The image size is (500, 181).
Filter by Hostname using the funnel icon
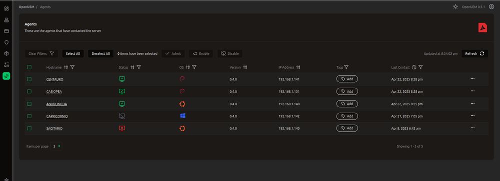click(x=72, y=67)
